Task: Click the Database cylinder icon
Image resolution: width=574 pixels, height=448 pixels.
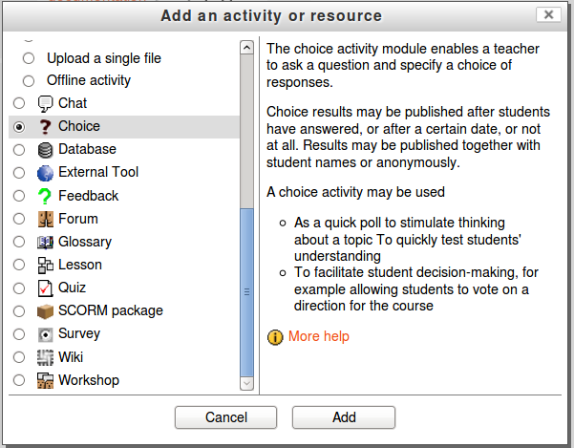Action: (46, 149)
